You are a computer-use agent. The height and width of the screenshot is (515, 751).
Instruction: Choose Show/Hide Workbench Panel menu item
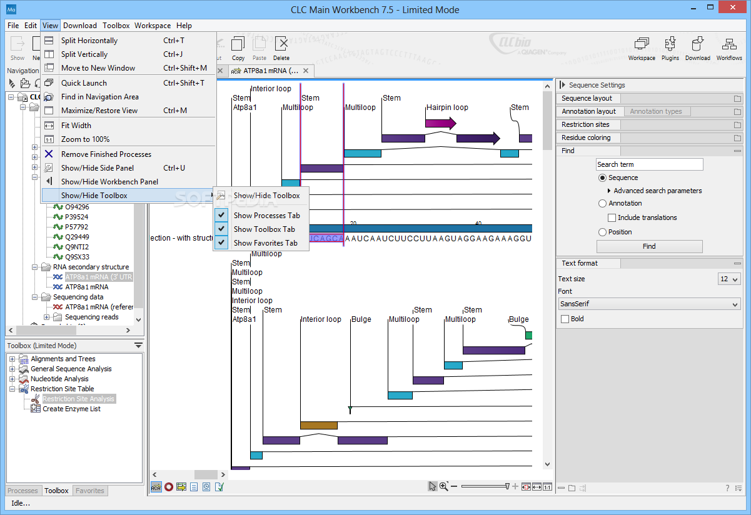point(128,182)
